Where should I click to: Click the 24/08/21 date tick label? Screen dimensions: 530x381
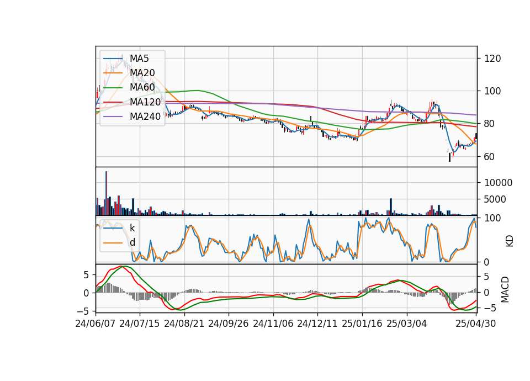pos(184,324)
